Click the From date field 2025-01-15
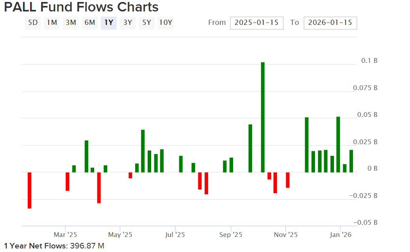Viewport: 410px width, 252px height. 256,23
